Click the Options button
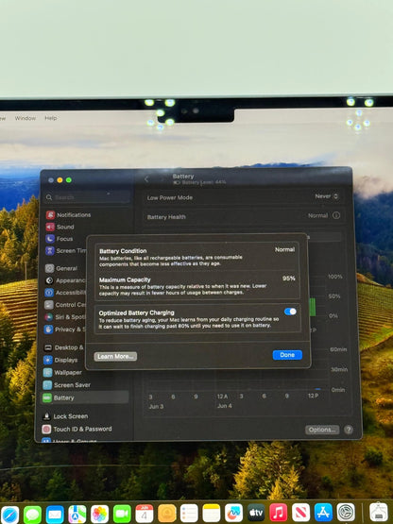This screenshot has height=524, width=393. [x=322, y=430]
